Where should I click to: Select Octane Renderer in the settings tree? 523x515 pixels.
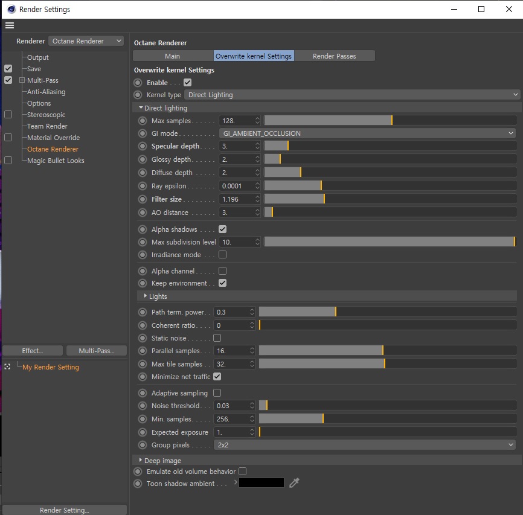(53, 149)
